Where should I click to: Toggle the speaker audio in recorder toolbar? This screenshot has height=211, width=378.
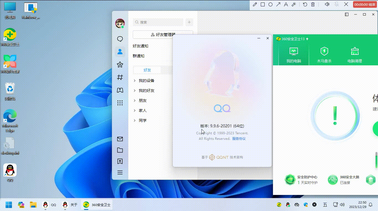point(327,4)
